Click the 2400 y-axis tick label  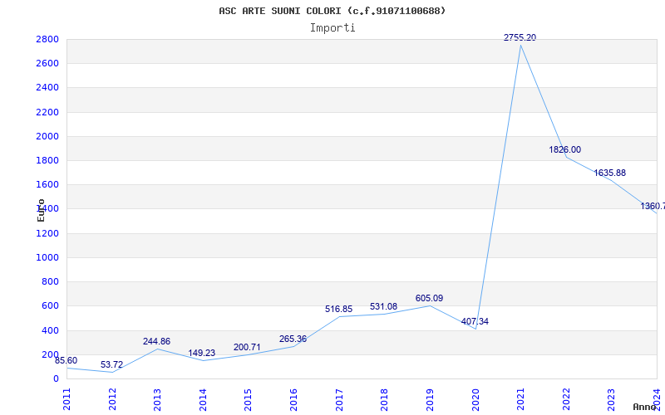(47, 88)
